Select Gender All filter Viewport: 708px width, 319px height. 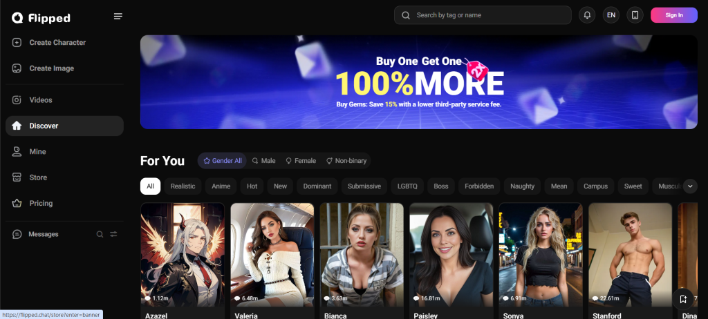pyautogui.click(x=222, y=161)
